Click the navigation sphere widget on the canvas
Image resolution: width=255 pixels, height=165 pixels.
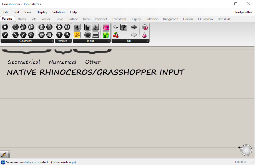coord(246,150)
